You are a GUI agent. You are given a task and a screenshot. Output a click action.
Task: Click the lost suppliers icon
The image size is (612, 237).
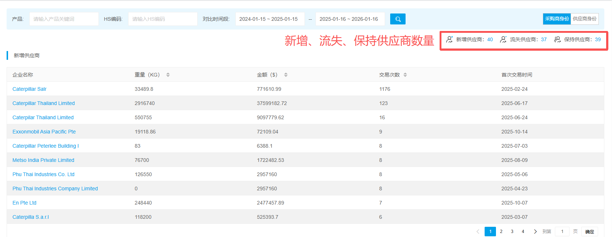pos(504,39)
